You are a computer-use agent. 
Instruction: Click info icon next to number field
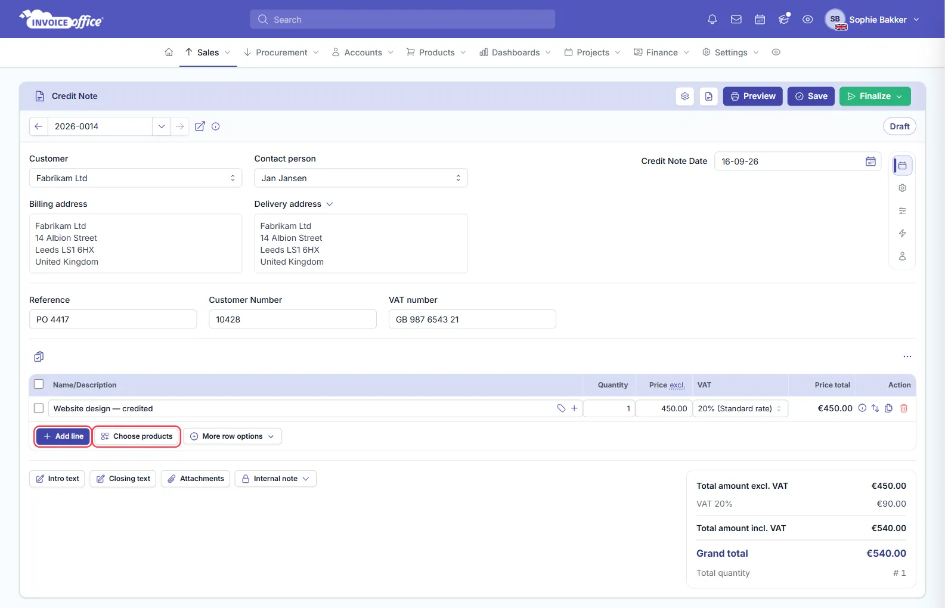pyautogui.click(x=216, y=126)
